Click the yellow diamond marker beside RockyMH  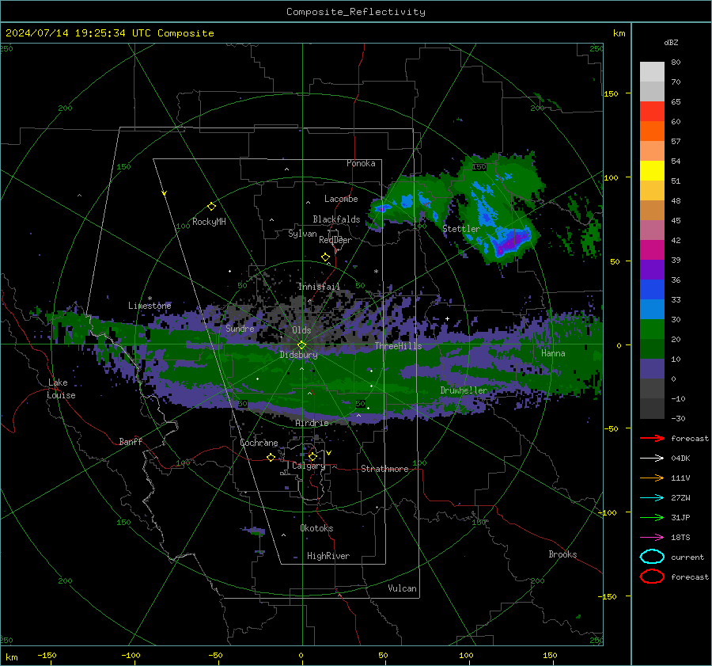211,207
